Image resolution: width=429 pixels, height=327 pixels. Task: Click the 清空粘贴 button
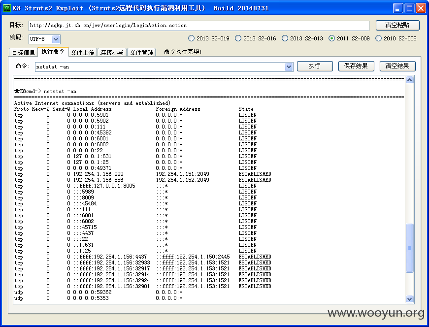coord(397,25)
